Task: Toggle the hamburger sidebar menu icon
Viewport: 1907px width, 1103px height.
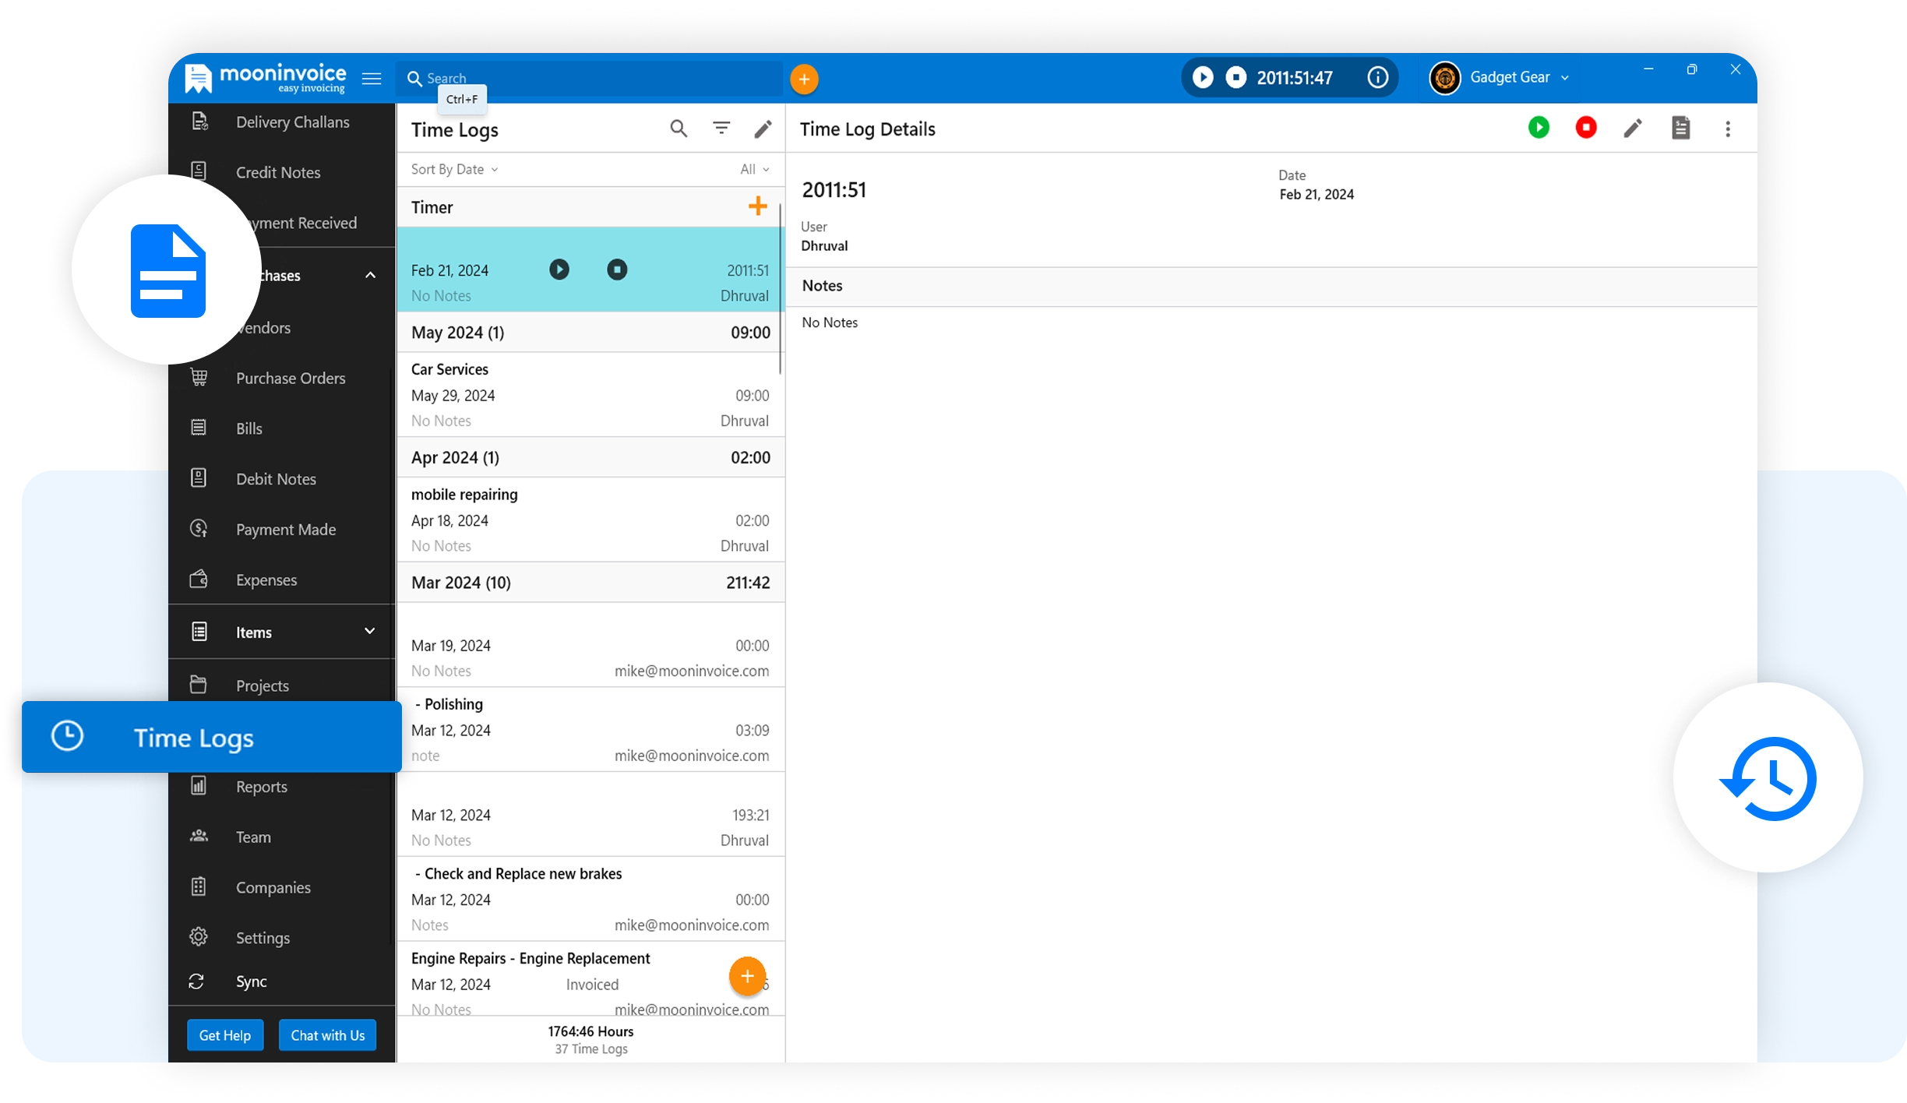Action: click(x=372, y=79)
